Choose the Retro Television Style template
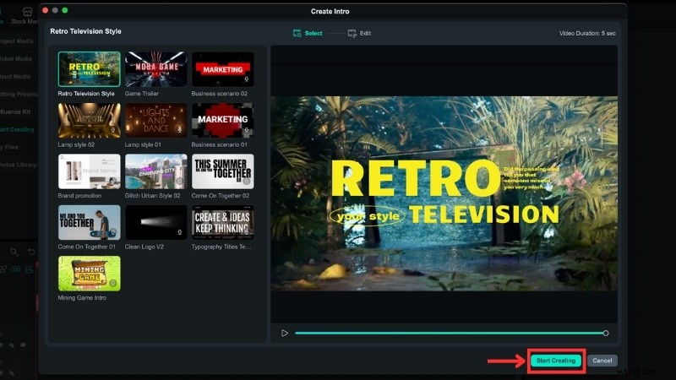 [89, 69]
